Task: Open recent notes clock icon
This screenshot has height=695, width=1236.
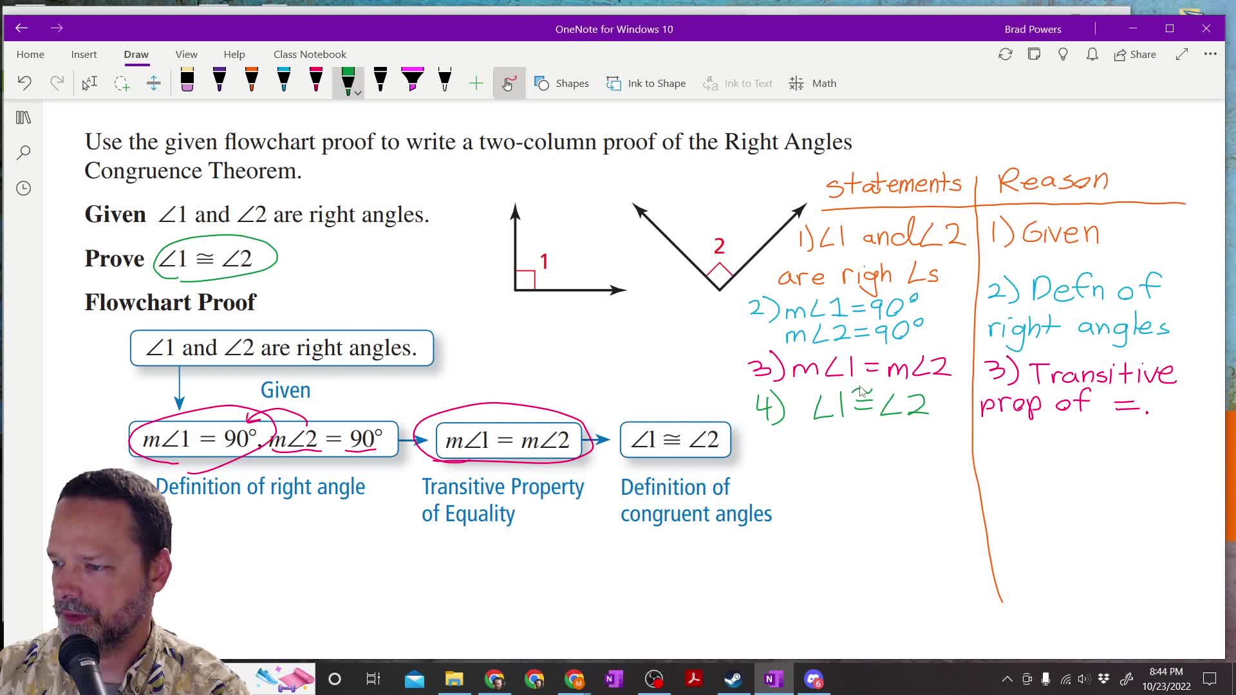Action: pyautogui.click(x=24, y=188)
